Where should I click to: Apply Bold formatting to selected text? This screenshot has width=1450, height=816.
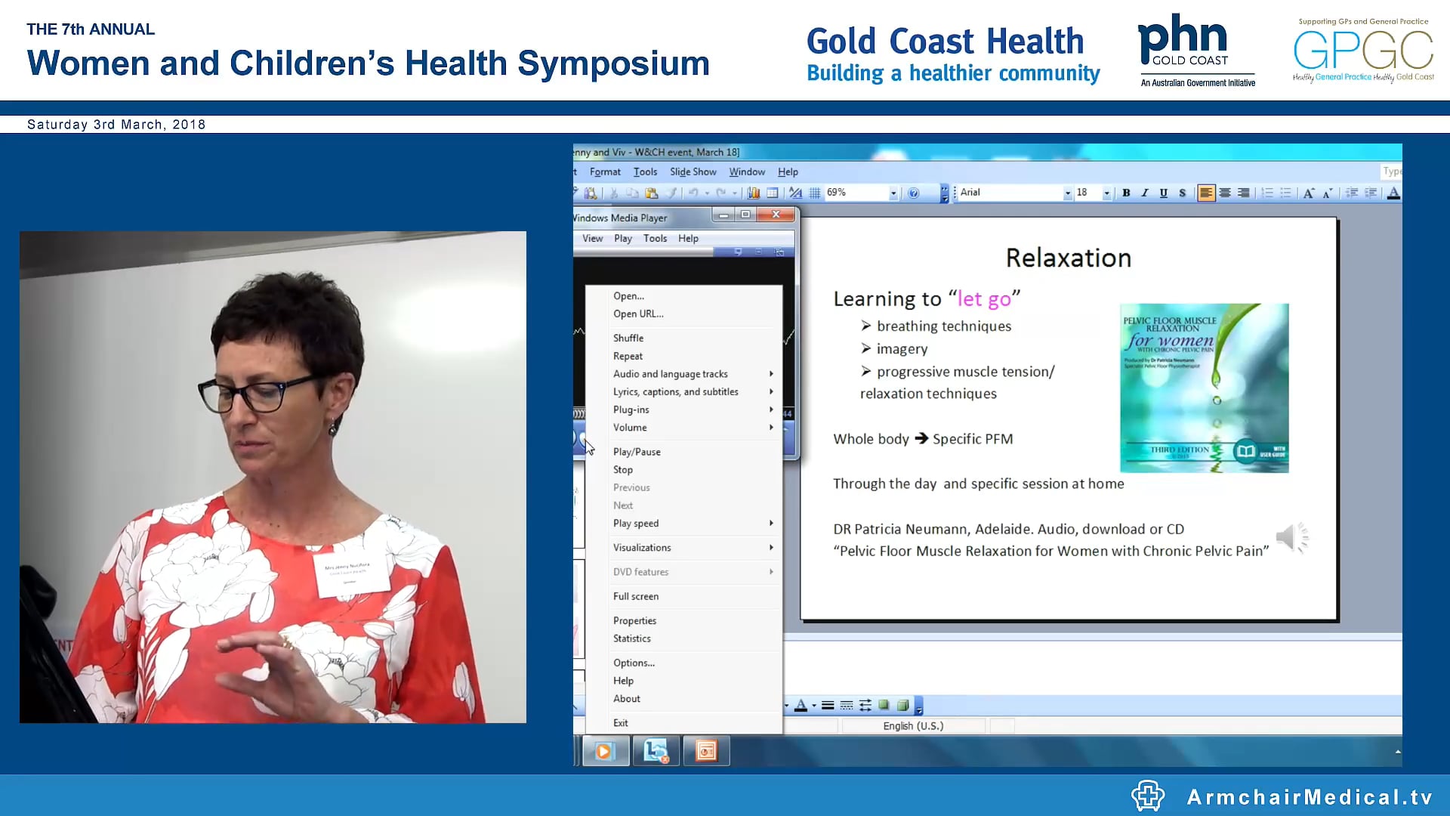(x=1125, y=193)
